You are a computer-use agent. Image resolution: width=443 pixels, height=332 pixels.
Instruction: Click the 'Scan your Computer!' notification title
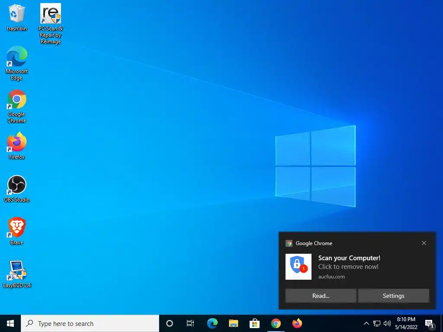(349, 258)
